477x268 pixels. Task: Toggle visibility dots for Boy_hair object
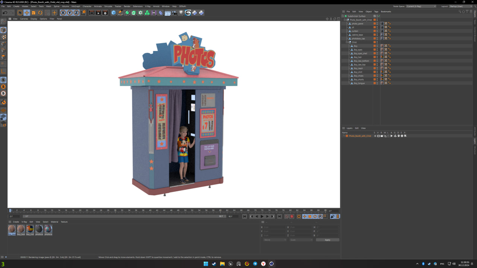(x=377, y=57)
